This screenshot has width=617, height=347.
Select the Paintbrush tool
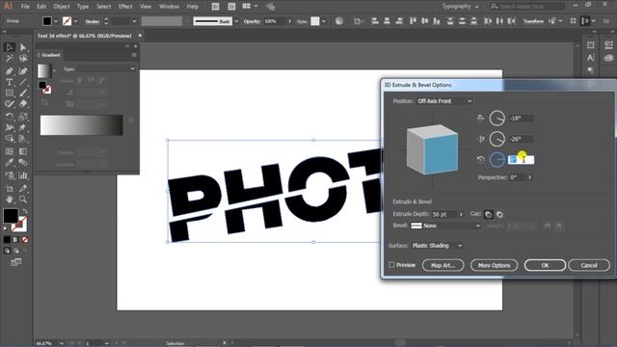[23, 93]
